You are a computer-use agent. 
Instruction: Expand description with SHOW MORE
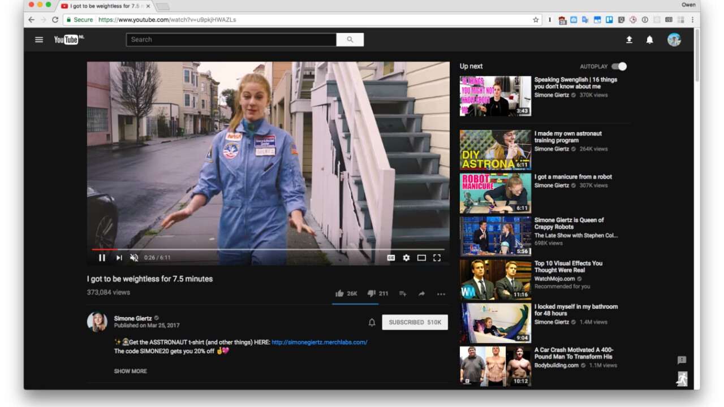(130, 371)
